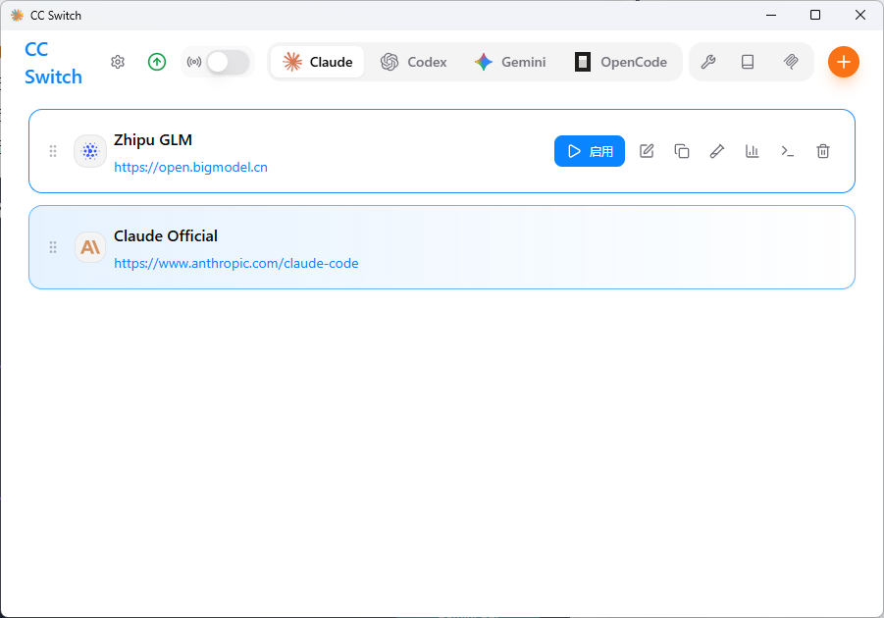Switch to the Claude tab
The image size is (884, 618).
[x=318, y=62]
